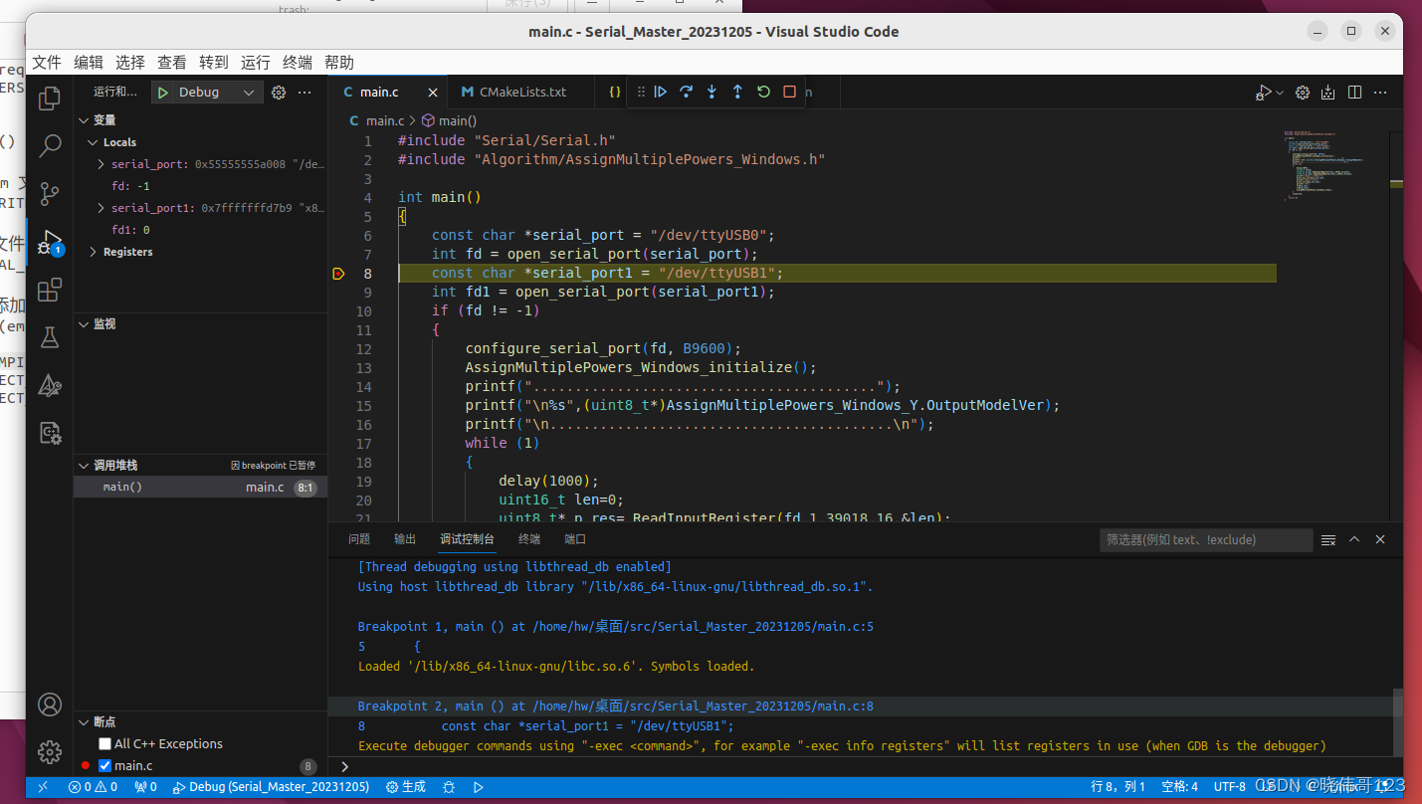This screenshot has width=1422, height=804.
Task: Close the main.c editor tab
Action: pos(433,92)
